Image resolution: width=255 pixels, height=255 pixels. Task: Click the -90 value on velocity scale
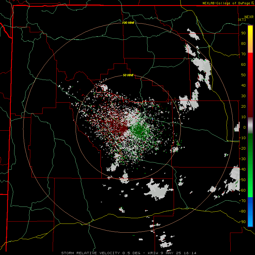[242, 222]
